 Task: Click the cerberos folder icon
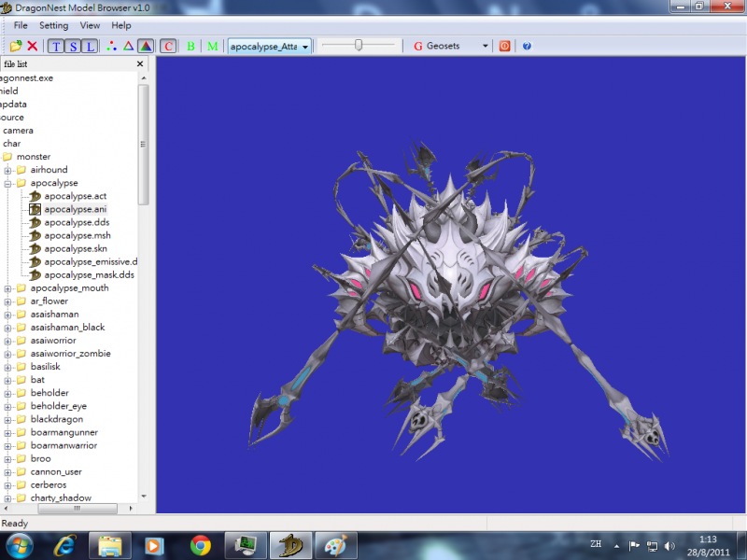click(x=21, y=484)
